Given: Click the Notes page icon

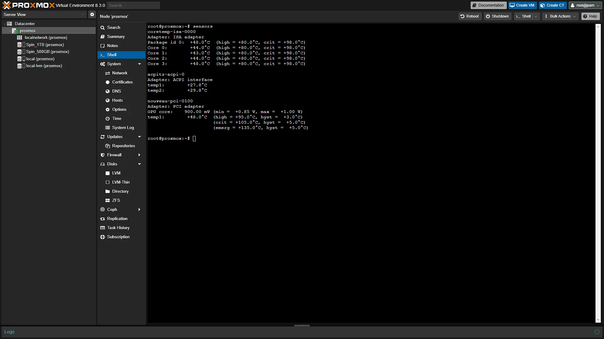Looking at the screenshot, I should click(103, 46).
